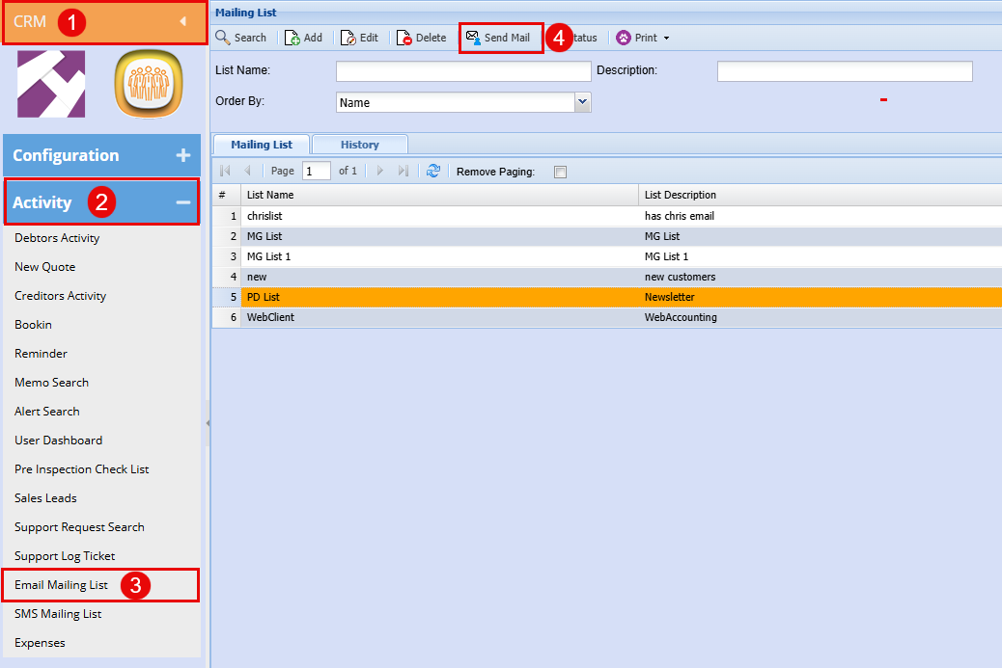The image size is (1002, 668).
Task: Open Debtors Activity in sidebar
Action: 57,238
